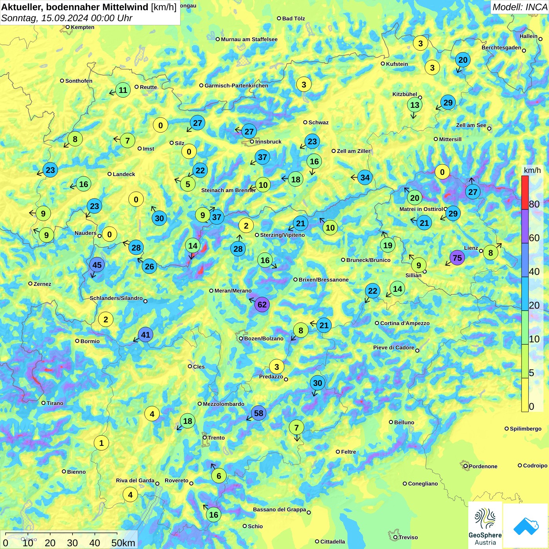Click the Pordenone city label
Viewport: 549px width, 549px height.
click(483, 466)
